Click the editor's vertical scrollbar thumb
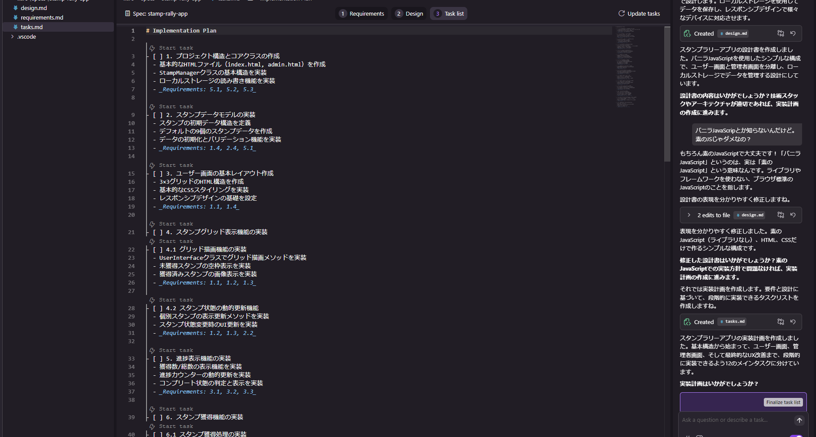 (x=667, y=93)
